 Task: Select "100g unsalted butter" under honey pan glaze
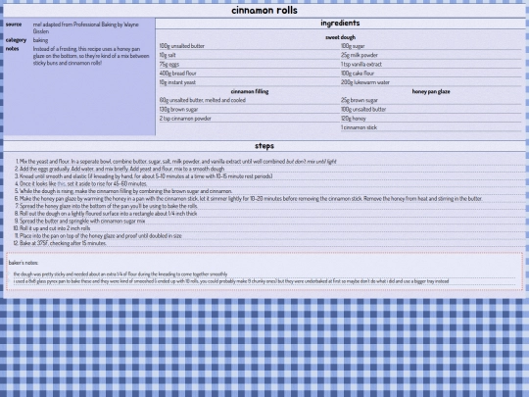[363, 110]
